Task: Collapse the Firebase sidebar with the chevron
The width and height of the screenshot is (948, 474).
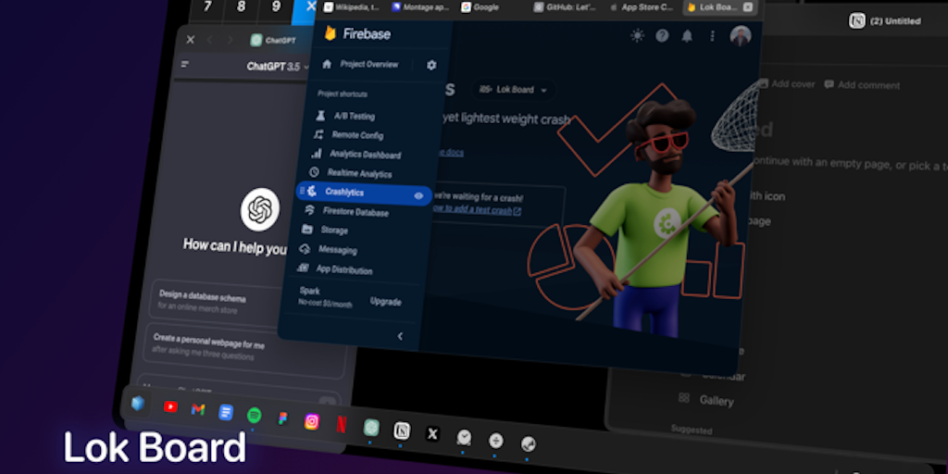Action: tap(400, 336)
